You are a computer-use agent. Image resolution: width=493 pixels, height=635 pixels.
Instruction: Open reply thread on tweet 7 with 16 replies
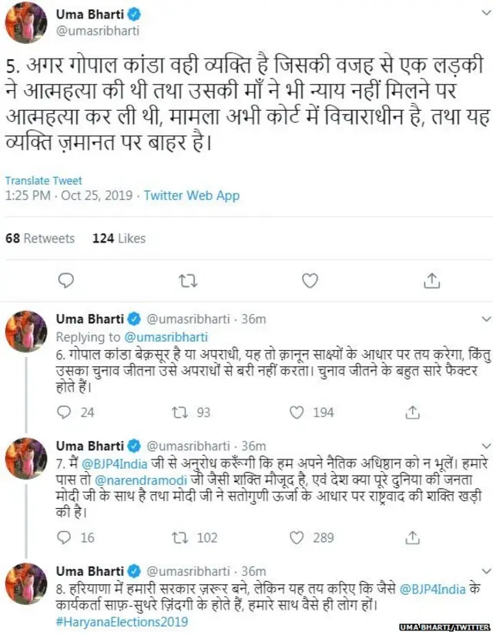click(65, 538)
